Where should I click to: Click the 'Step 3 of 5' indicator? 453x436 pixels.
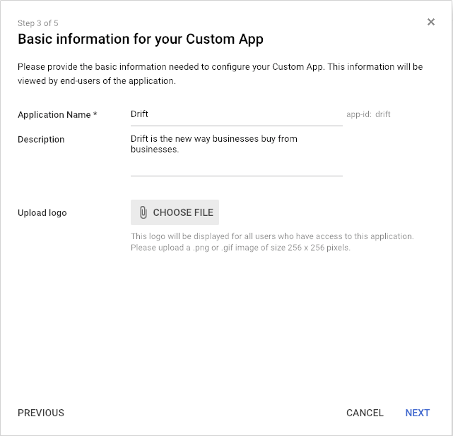(38, 23)
